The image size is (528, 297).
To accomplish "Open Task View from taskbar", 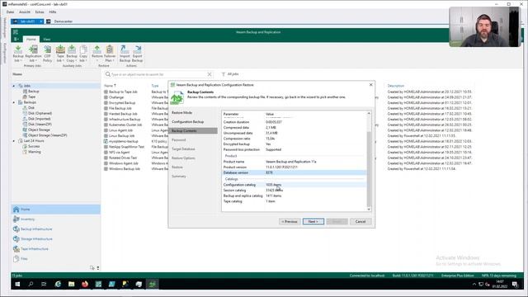I will 44,284.
